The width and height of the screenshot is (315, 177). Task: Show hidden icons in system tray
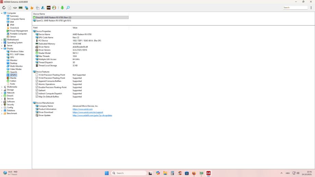pos(281,173)
